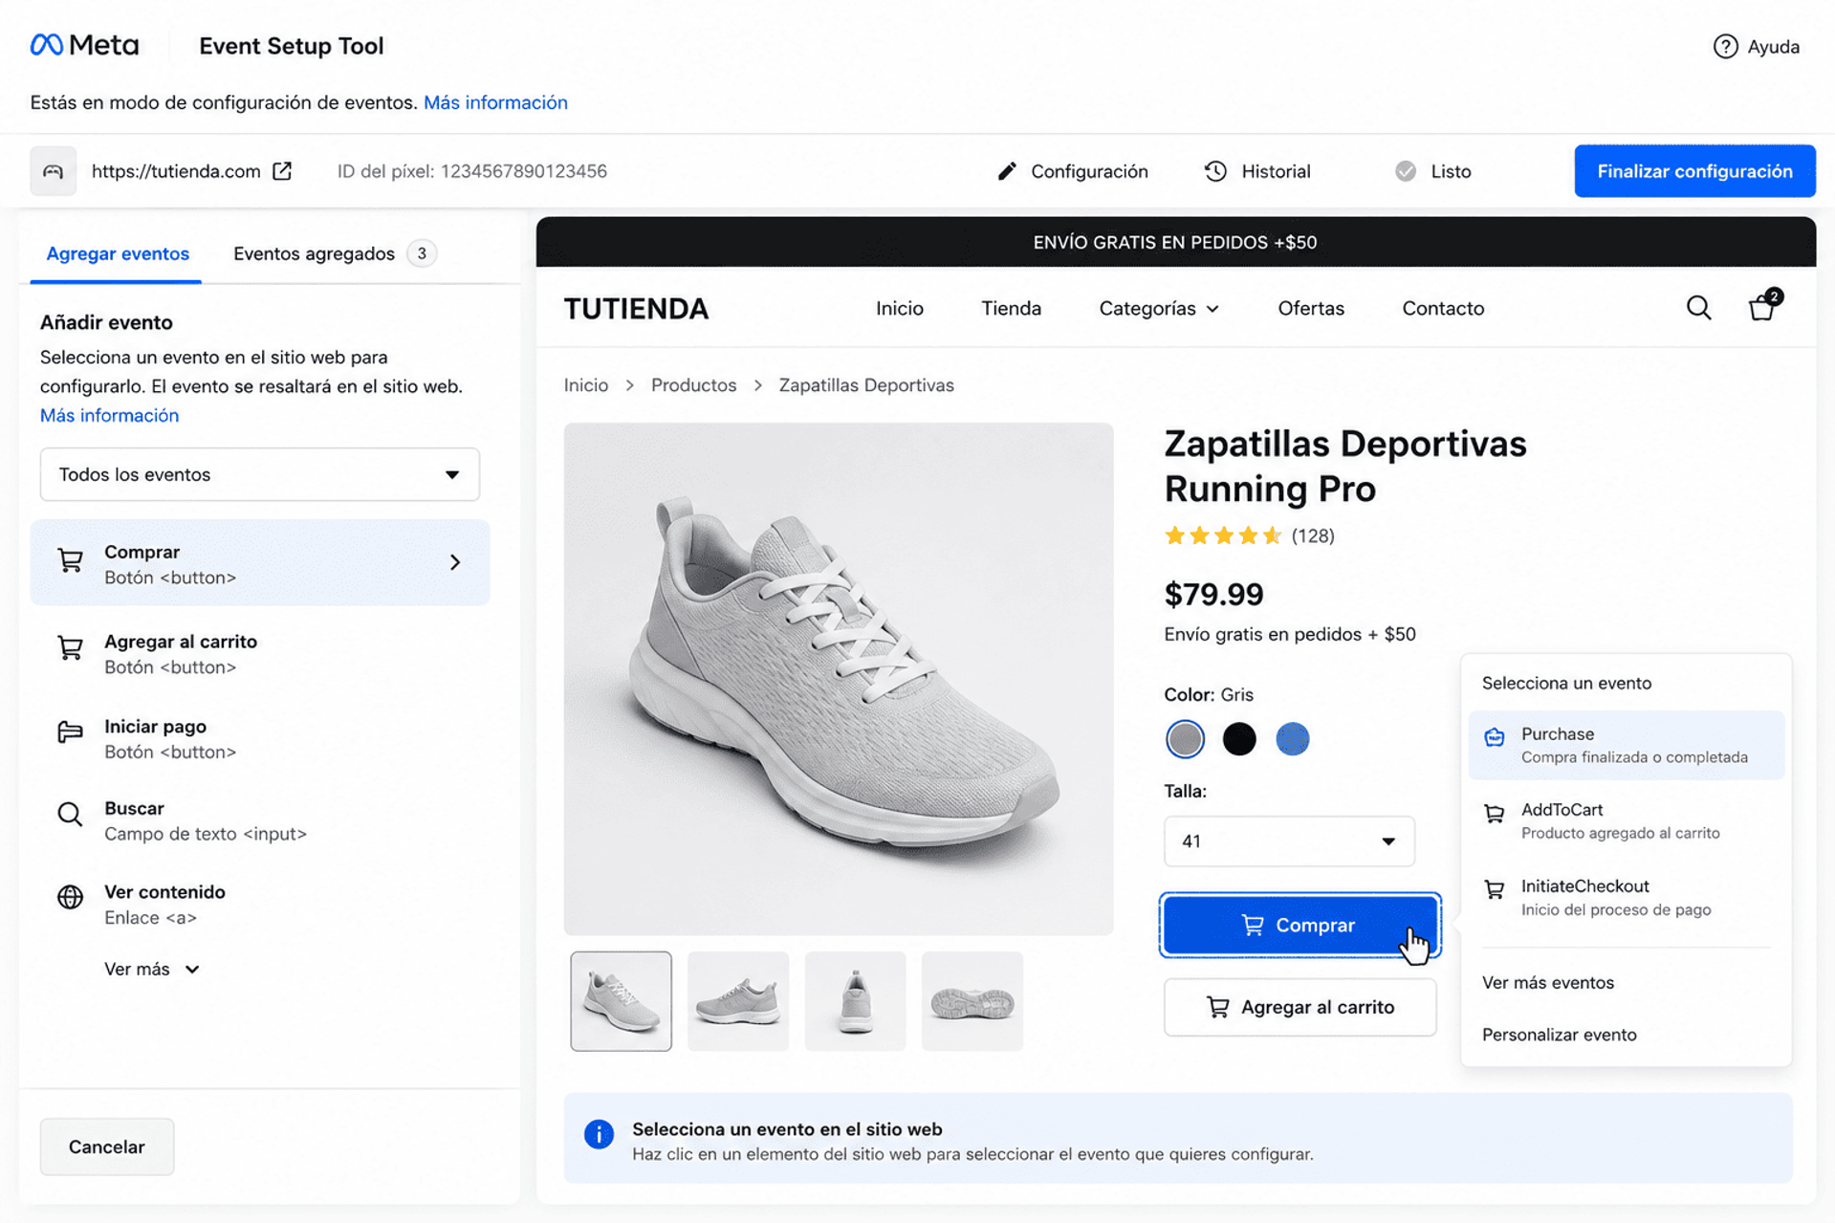The height and width of the screenshot is (1223, 1835).
Task: Click the TUTIENDA store logo
Action: [x=636, y=308]
